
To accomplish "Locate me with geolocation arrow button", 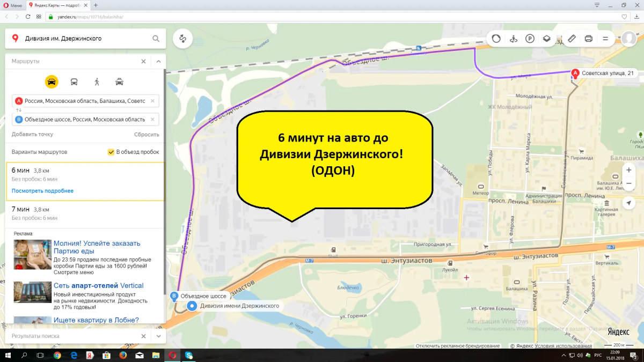I will (x=629, y=203).
